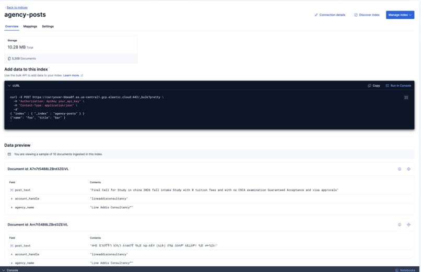Click the documents count icon
Image resolution: width=421 pixels, height=272 pixels.
[9, 58]
